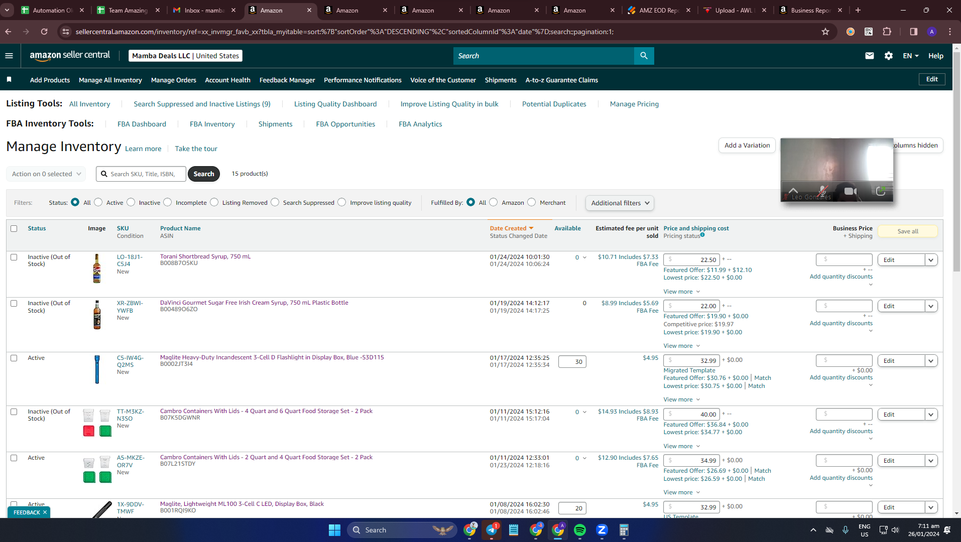961x542 pixels.
Task: Open the browser extensions puzzle icon
Action: click(x=887, y=32)
